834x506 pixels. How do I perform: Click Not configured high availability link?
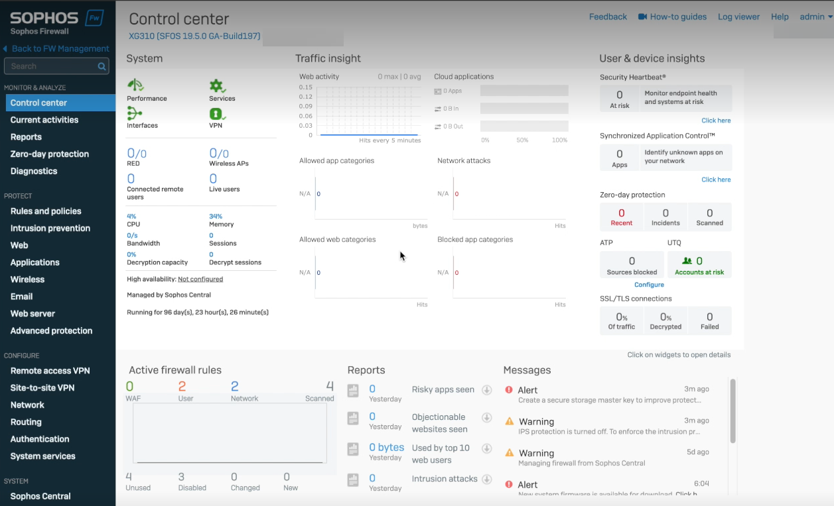(200, 279)
